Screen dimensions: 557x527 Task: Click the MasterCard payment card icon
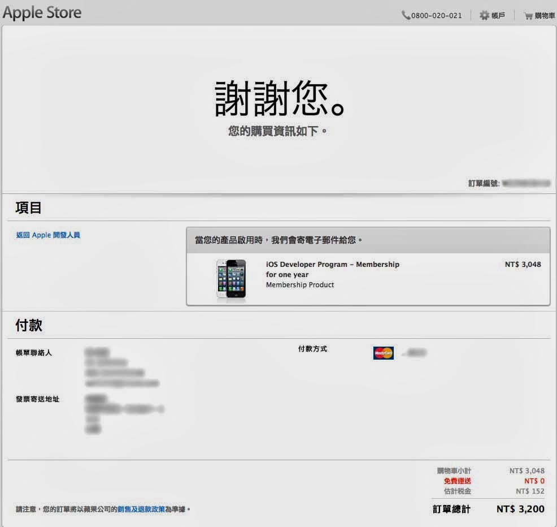[x=383, y=353]
